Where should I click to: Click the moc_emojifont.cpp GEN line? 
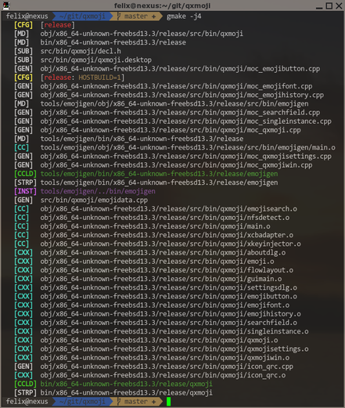[164, 86]
